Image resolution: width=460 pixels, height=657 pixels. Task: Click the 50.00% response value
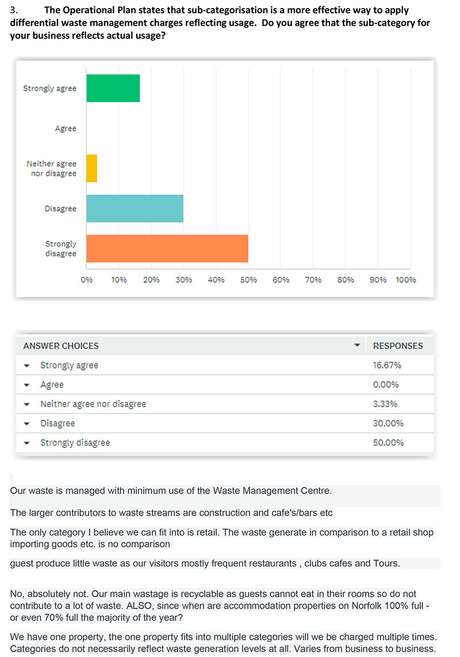coord(388,442)
